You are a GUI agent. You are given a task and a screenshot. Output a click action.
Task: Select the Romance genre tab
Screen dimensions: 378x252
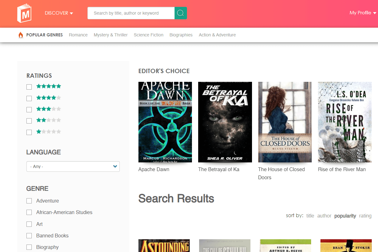78,35
